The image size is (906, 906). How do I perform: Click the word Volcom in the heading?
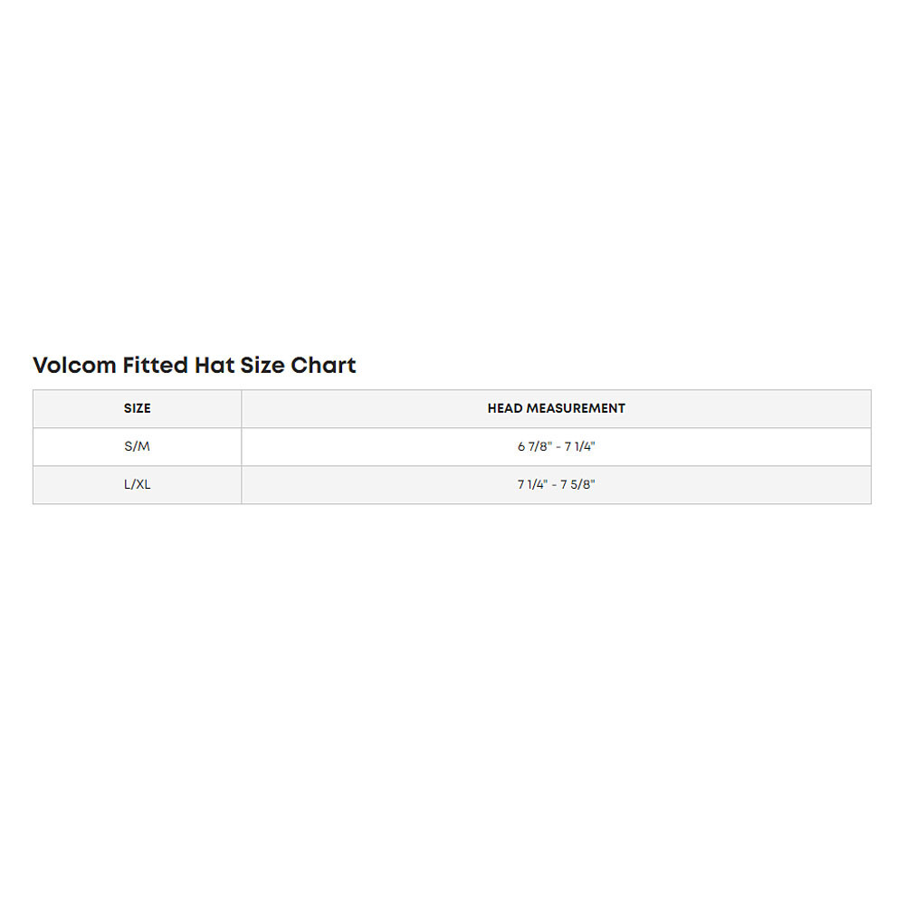click(x=74, y=365)
